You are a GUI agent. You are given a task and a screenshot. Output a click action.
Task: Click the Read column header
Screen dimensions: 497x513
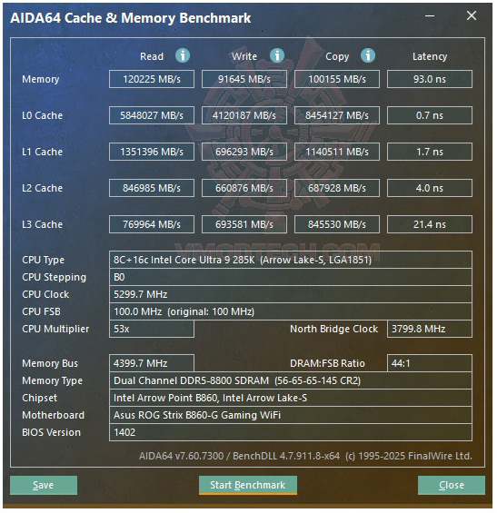point(152,56)
